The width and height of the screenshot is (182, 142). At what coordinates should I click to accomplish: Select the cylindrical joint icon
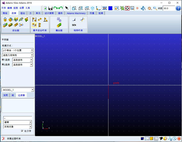(x=21, y=19)
